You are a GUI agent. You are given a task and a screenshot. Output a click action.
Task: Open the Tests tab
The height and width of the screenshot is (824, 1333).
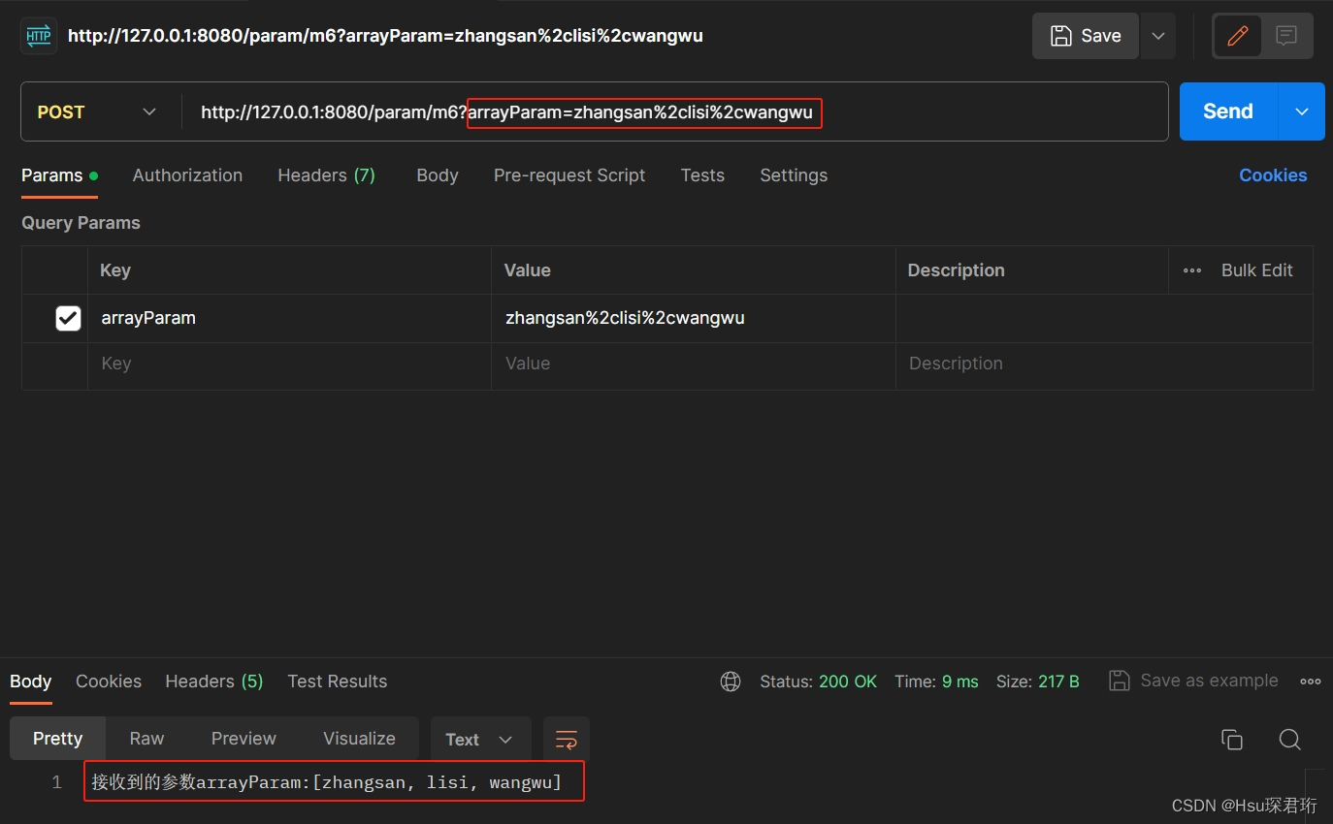702,175
